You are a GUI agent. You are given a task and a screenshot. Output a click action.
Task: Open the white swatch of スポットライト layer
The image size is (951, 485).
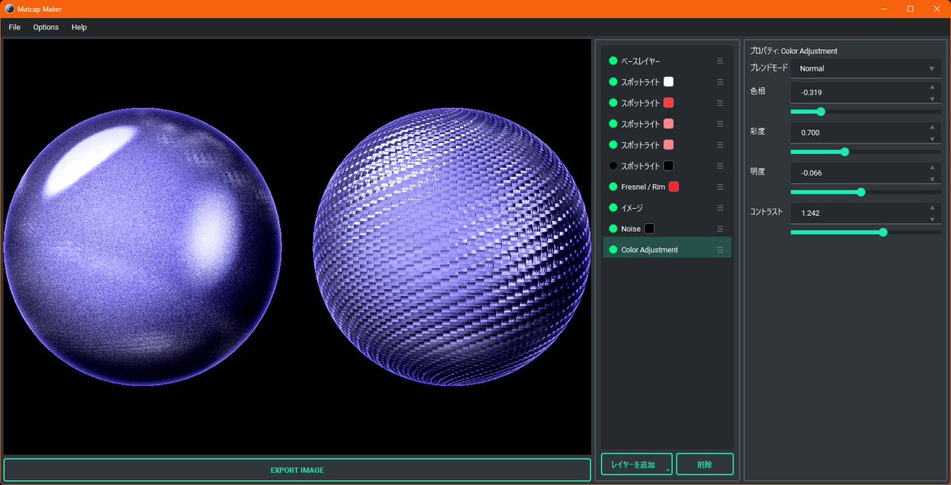pos(669,82)
